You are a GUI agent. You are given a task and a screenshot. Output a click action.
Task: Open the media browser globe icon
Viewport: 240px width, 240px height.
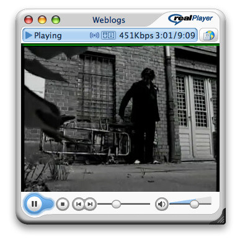click(209, 35)
